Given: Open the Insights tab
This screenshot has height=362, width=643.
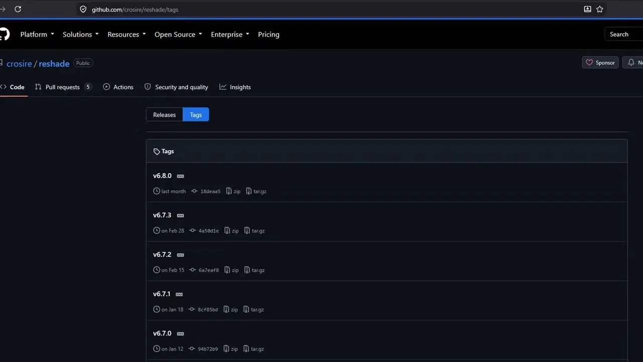Looking at the screenshot, I should (x=235, y=87).
